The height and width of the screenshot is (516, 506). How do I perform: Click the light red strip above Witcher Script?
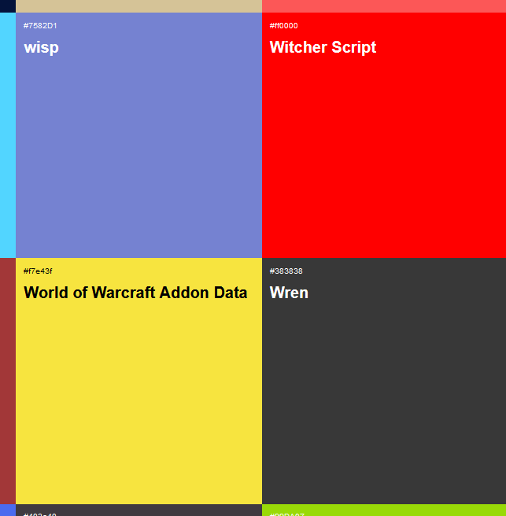pos(384,6)
